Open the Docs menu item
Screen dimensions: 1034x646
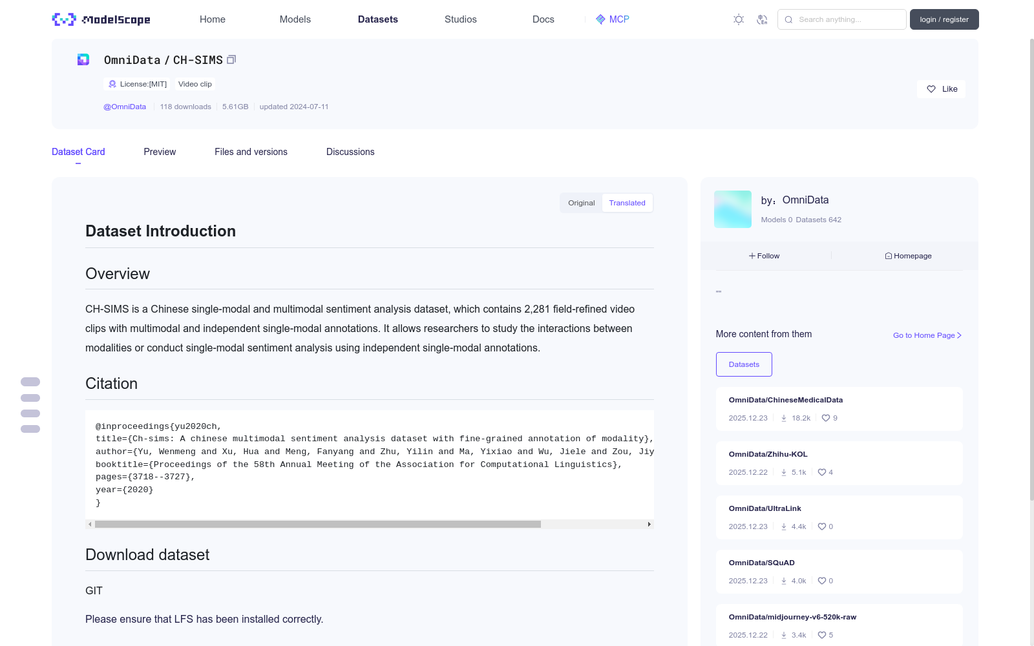[543, 19]
